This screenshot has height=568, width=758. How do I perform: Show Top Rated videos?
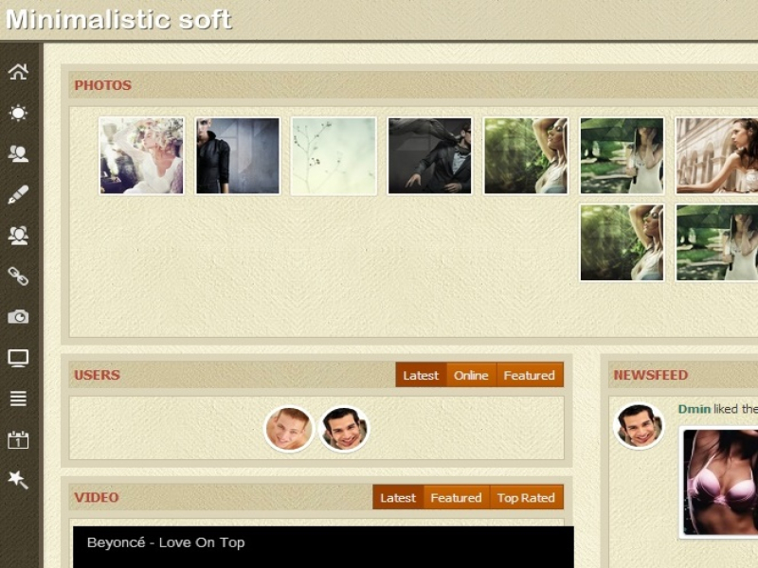point(526,498)
